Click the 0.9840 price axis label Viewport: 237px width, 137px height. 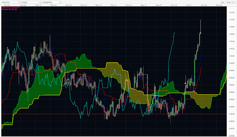231,114
